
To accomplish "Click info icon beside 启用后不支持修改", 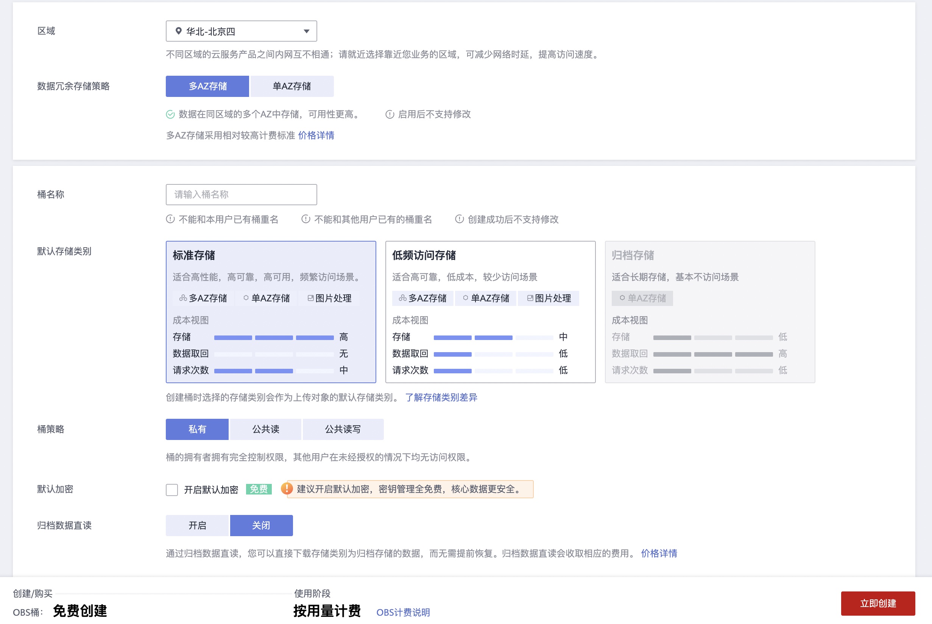I will coord(390,115).
